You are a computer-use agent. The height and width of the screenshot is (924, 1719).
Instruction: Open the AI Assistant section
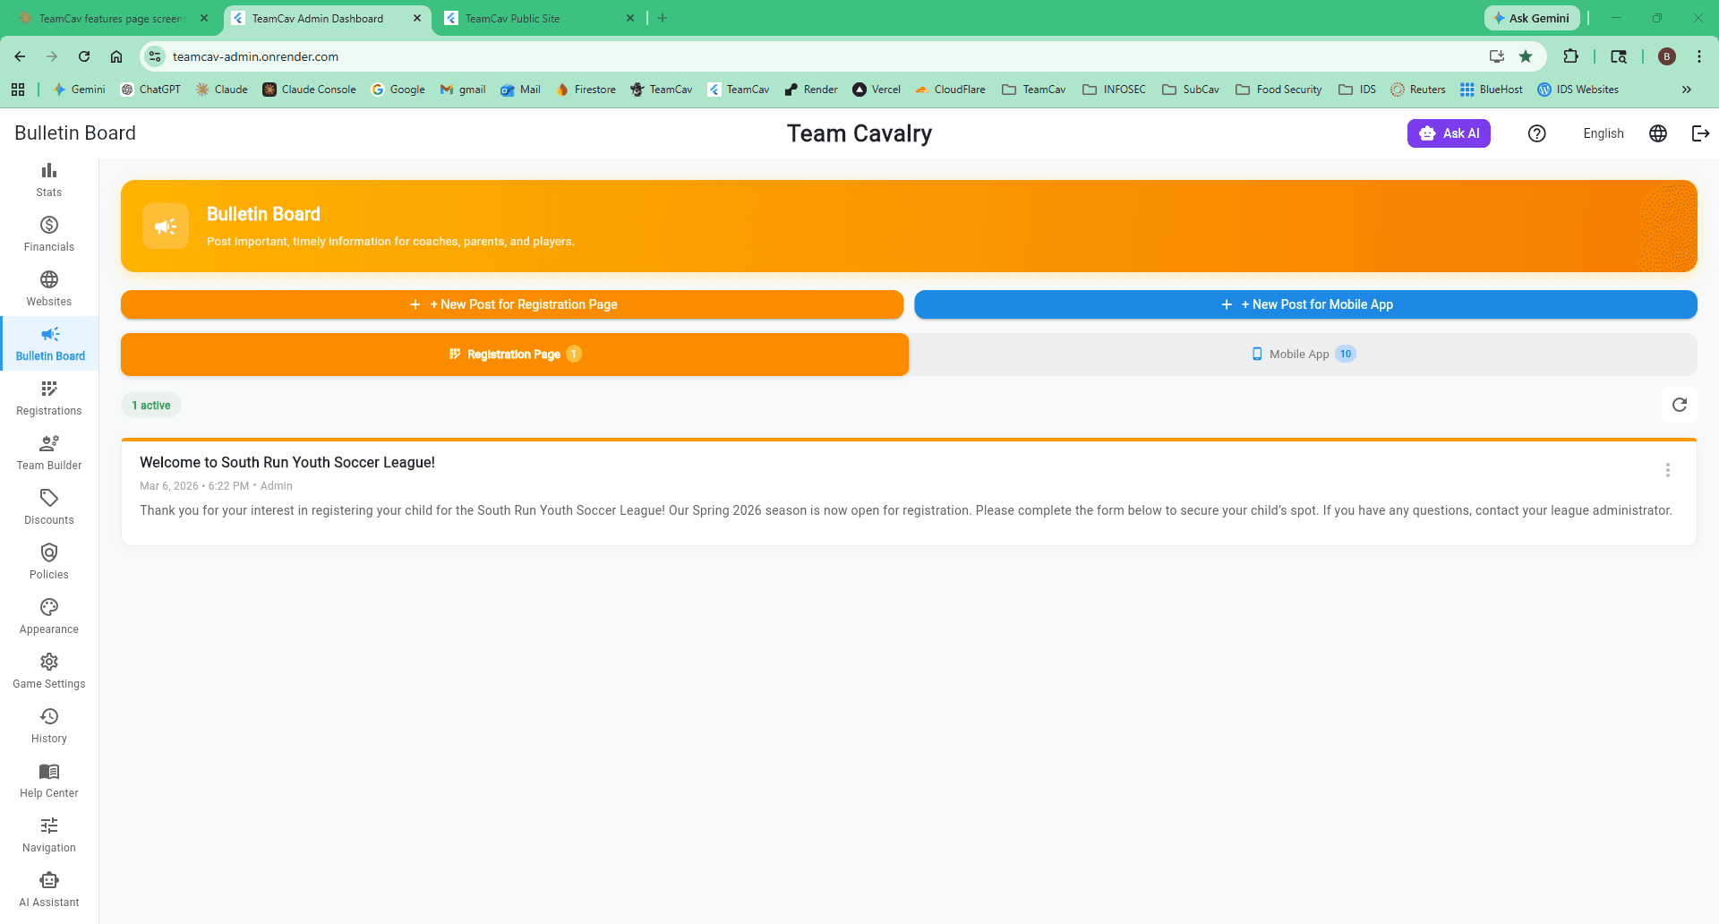(49, 889)
